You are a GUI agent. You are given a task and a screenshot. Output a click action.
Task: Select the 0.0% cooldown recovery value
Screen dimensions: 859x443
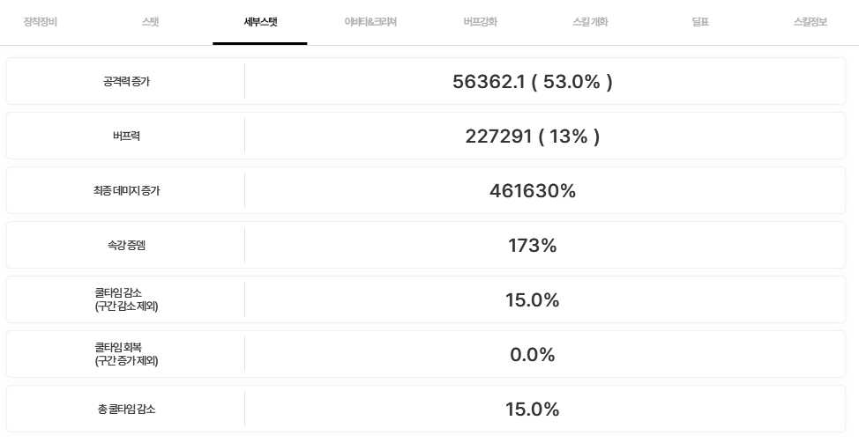(532, 355)
